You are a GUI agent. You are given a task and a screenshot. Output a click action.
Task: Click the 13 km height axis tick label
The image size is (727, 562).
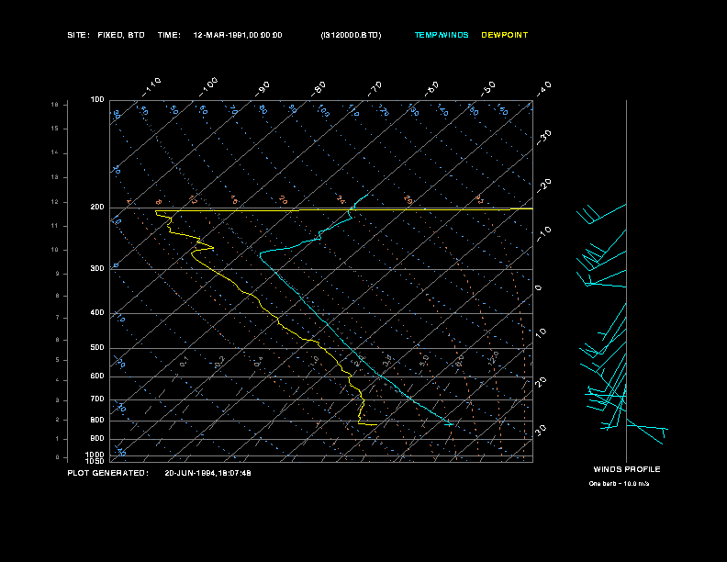pos(55,177)
